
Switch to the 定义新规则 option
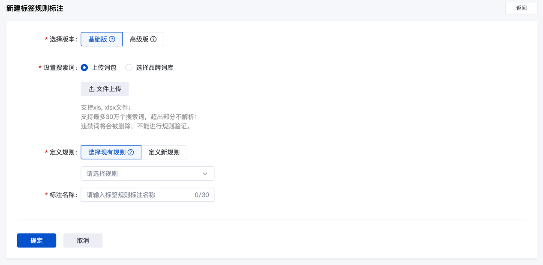click(164, 152)
